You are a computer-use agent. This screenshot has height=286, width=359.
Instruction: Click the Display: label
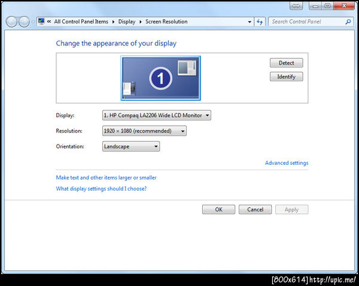[65, 115]
